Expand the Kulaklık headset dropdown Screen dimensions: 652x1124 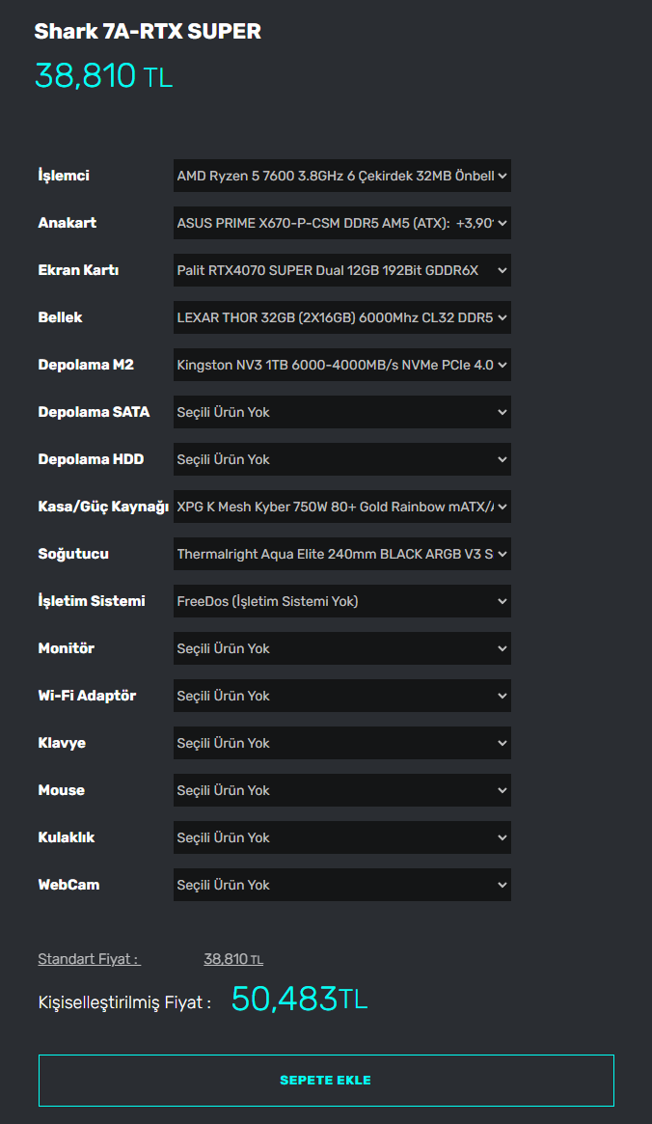pyautogui.click(x=341, y=837)
